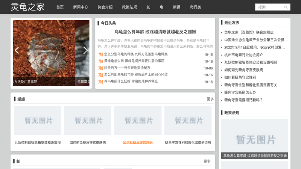Open placeholder image above 九妖控制器智能箱安装和设置视
Viewport: 301px width, 169px height.
[x=38, y=120]
